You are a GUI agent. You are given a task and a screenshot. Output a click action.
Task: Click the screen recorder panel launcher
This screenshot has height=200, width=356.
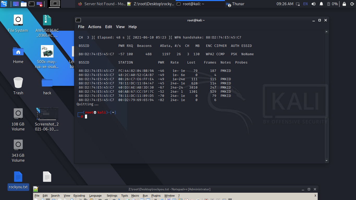pos(40,4)
